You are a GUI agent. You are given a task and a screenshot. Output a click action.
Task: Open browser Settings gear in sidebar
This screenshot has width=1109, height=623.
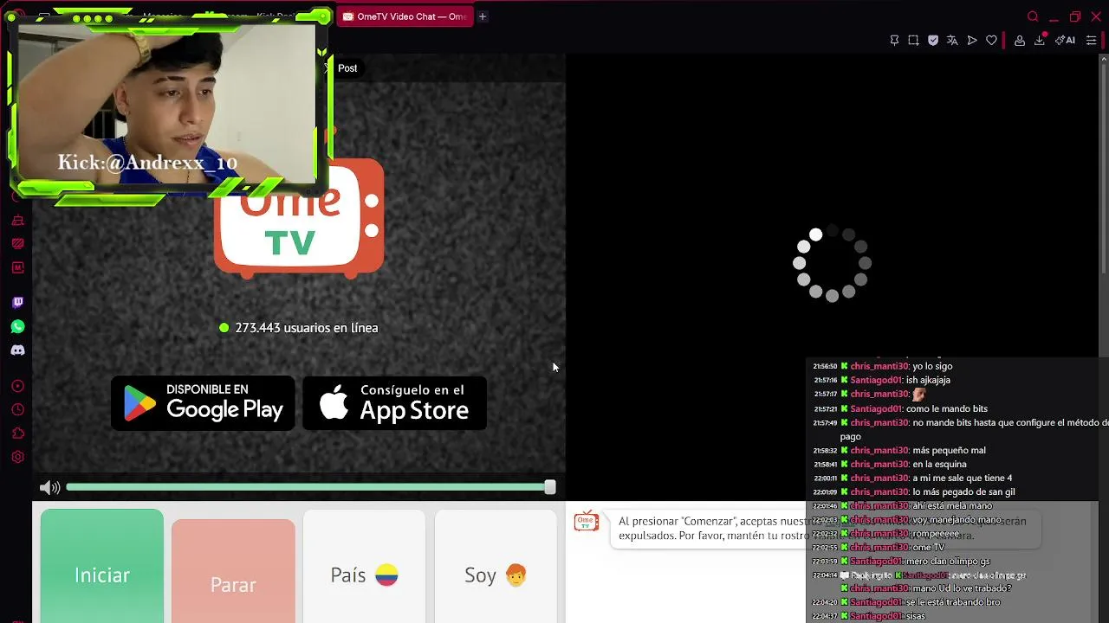tap(17, 457)
